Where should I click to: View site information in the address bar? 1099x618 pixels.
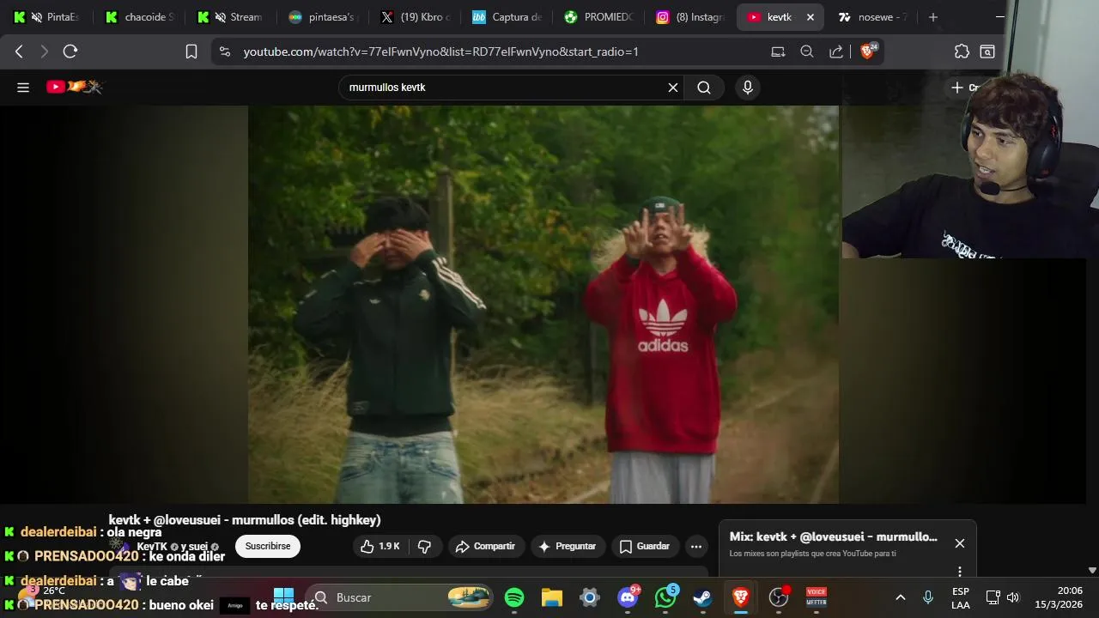[x=225, y=51]
